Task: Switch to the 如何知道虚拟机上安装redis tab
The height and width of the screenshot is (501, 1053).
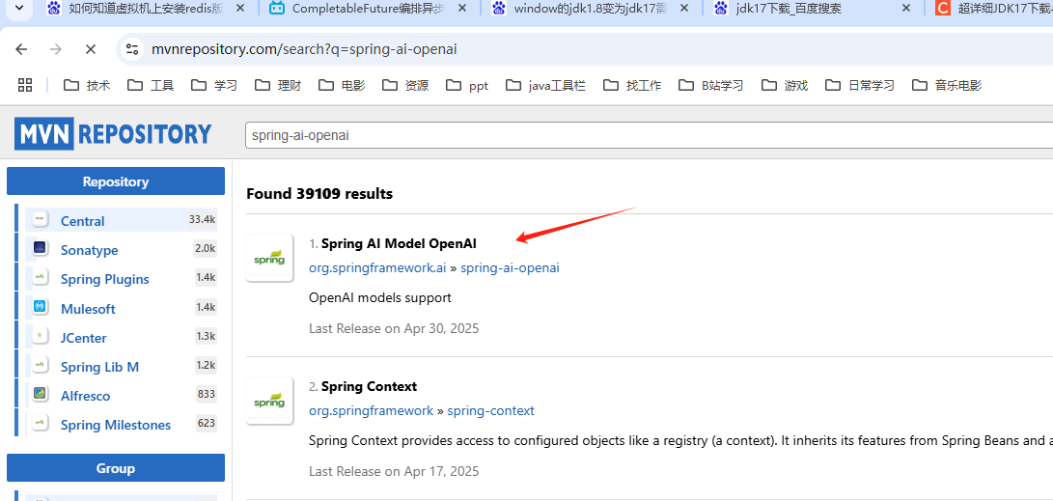Action: tap(148, 9)
